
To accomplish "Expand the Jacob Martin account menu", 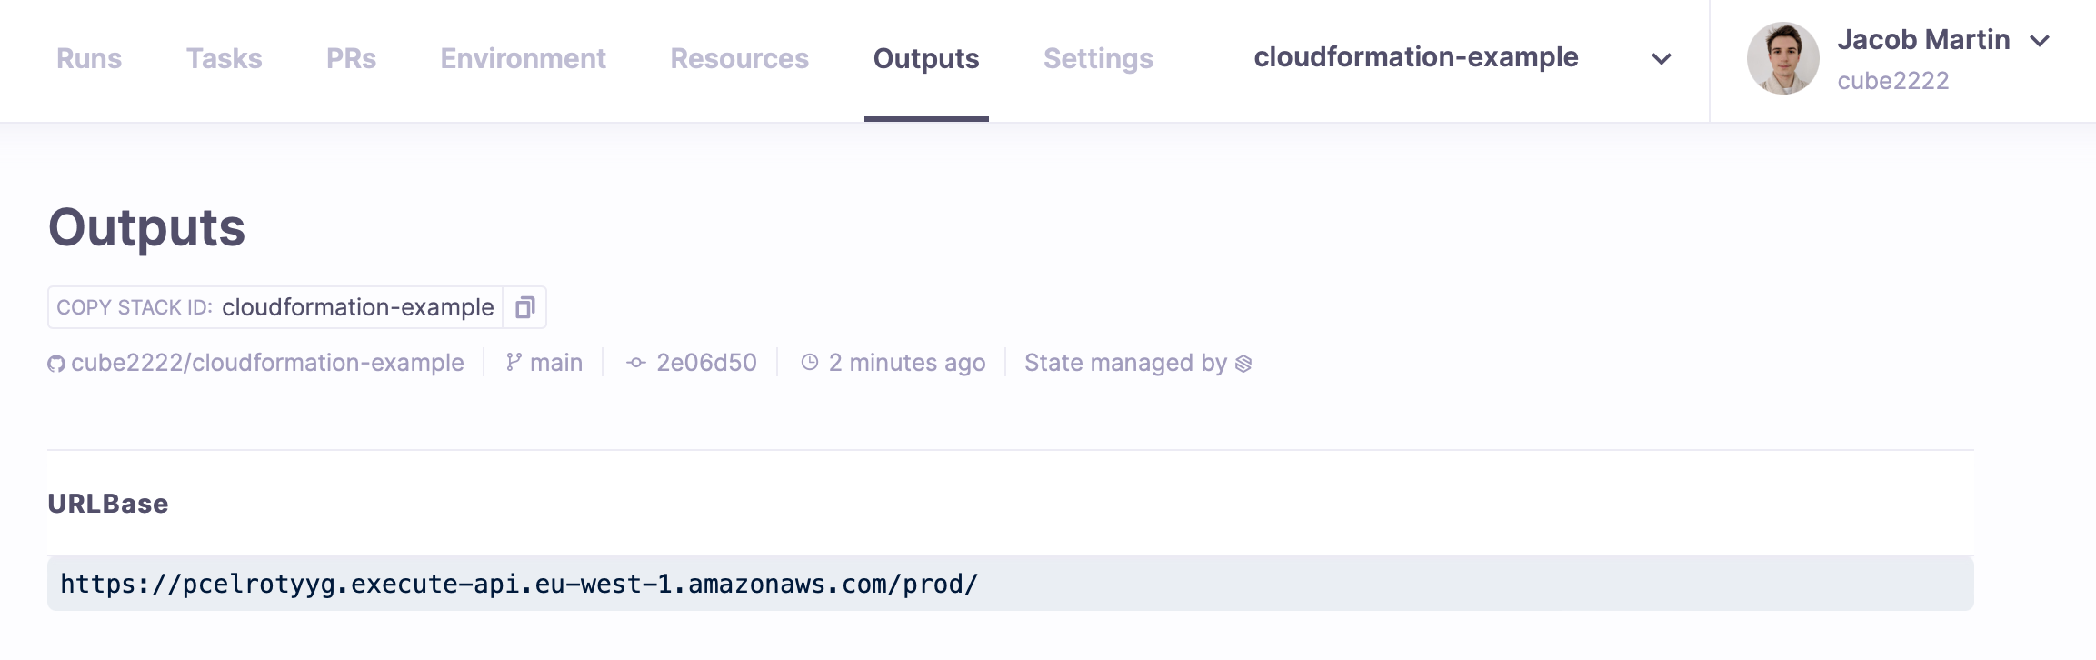I will [x=2041, y=40].
